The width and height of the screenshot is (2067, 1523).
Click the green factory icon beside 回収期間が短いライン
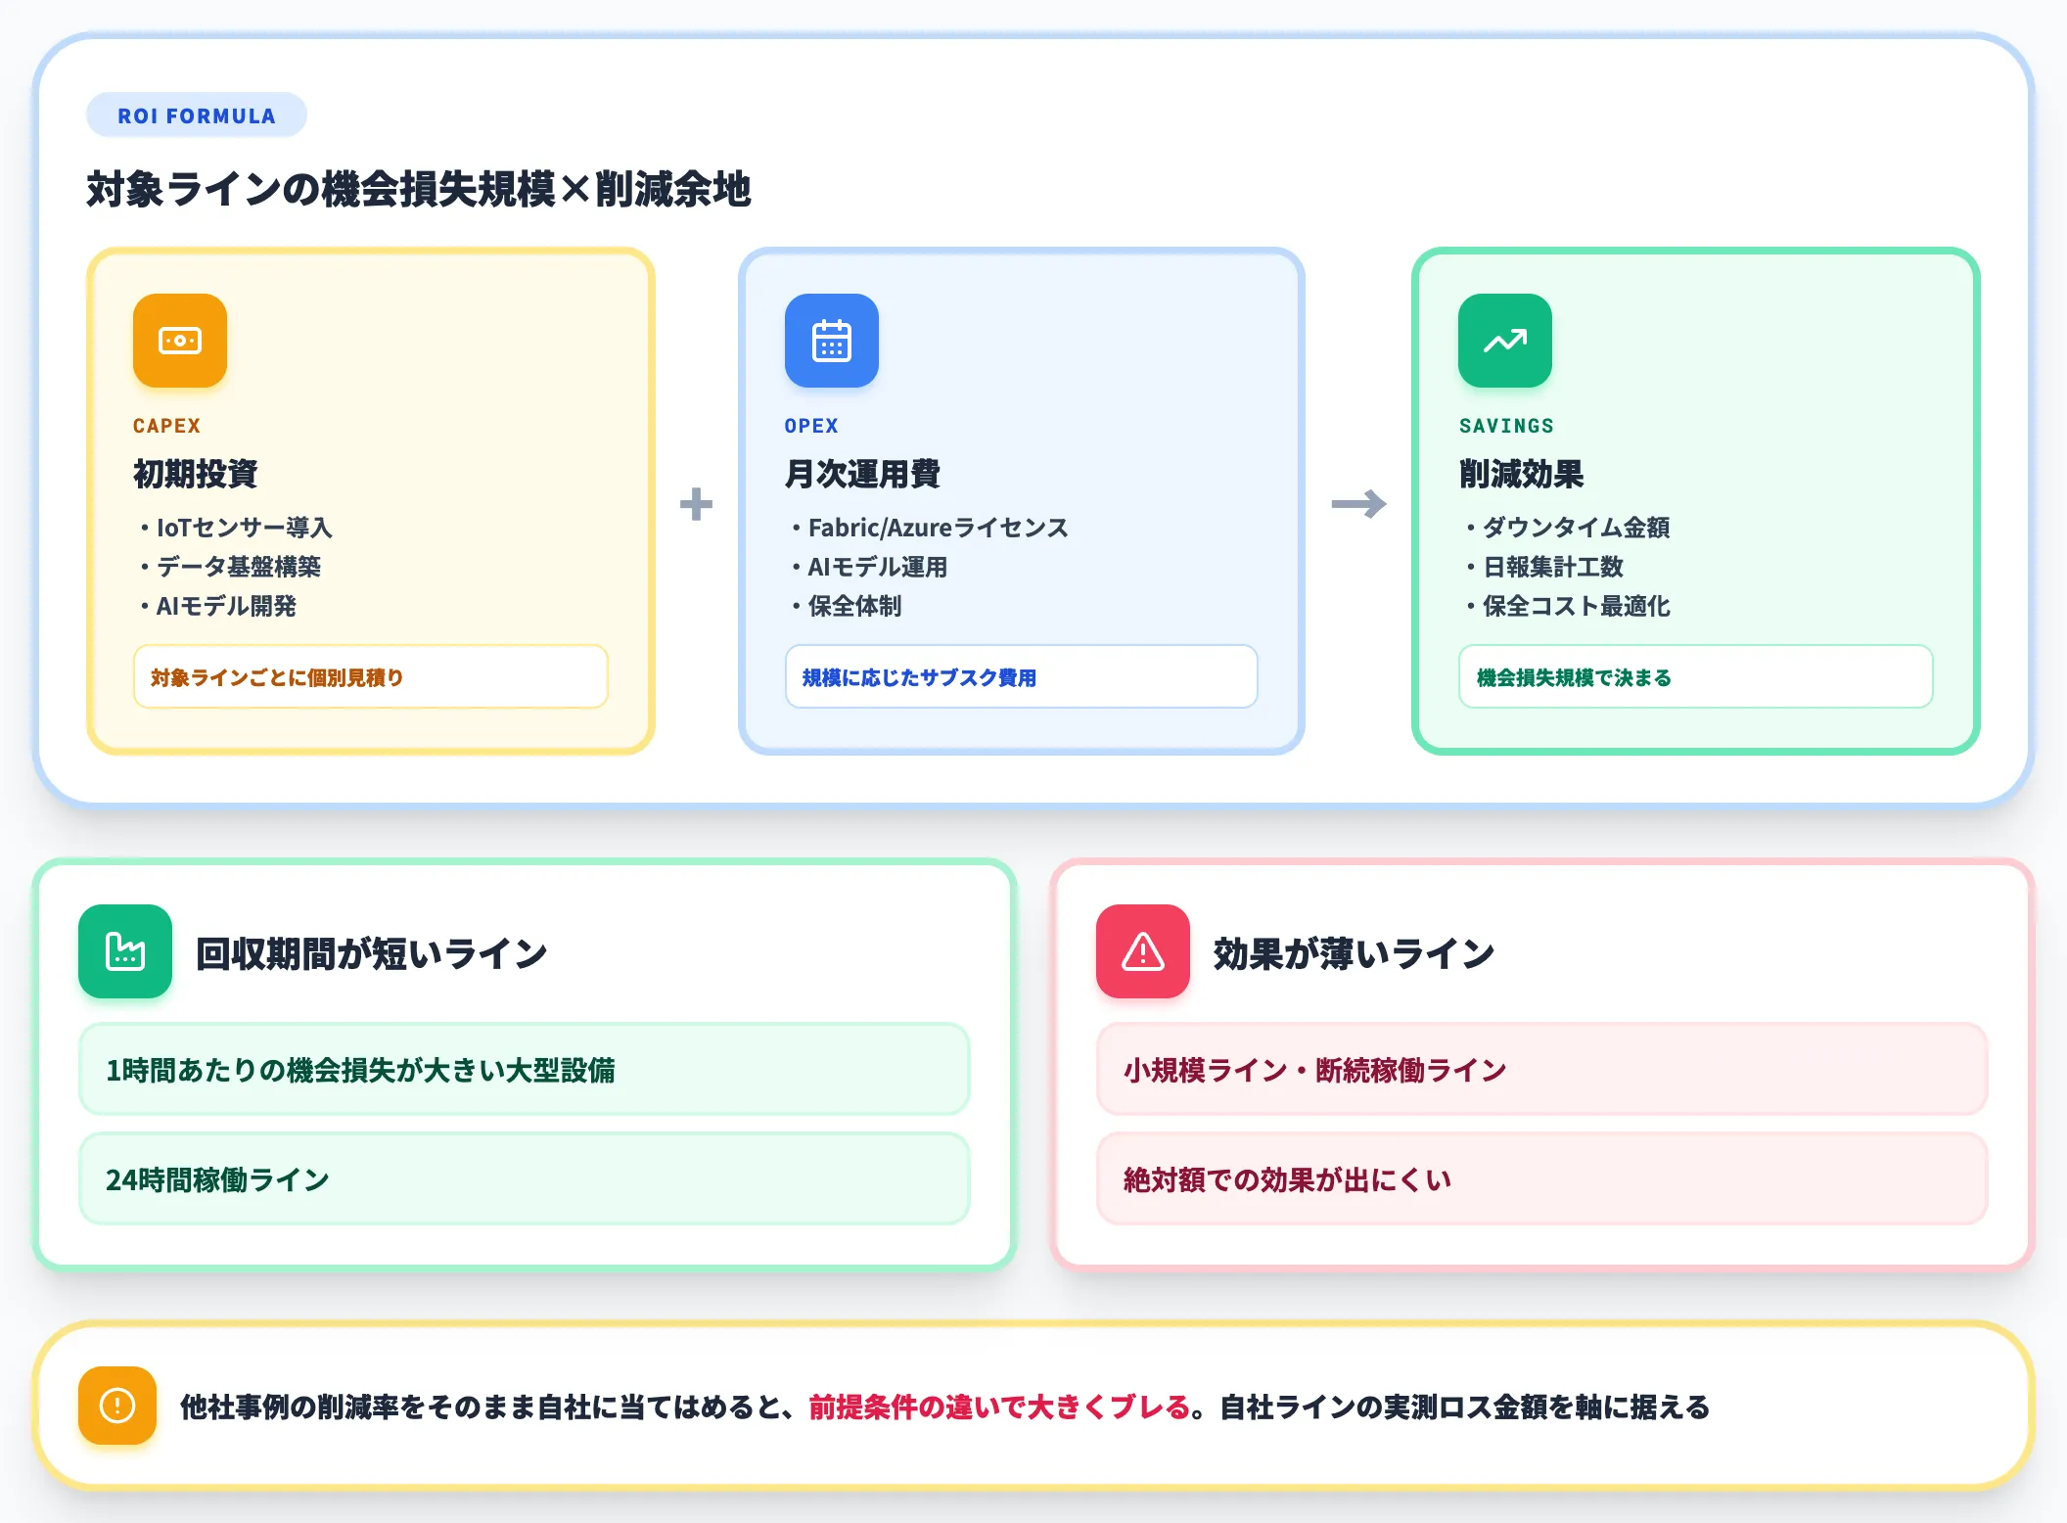pos(125,951)
